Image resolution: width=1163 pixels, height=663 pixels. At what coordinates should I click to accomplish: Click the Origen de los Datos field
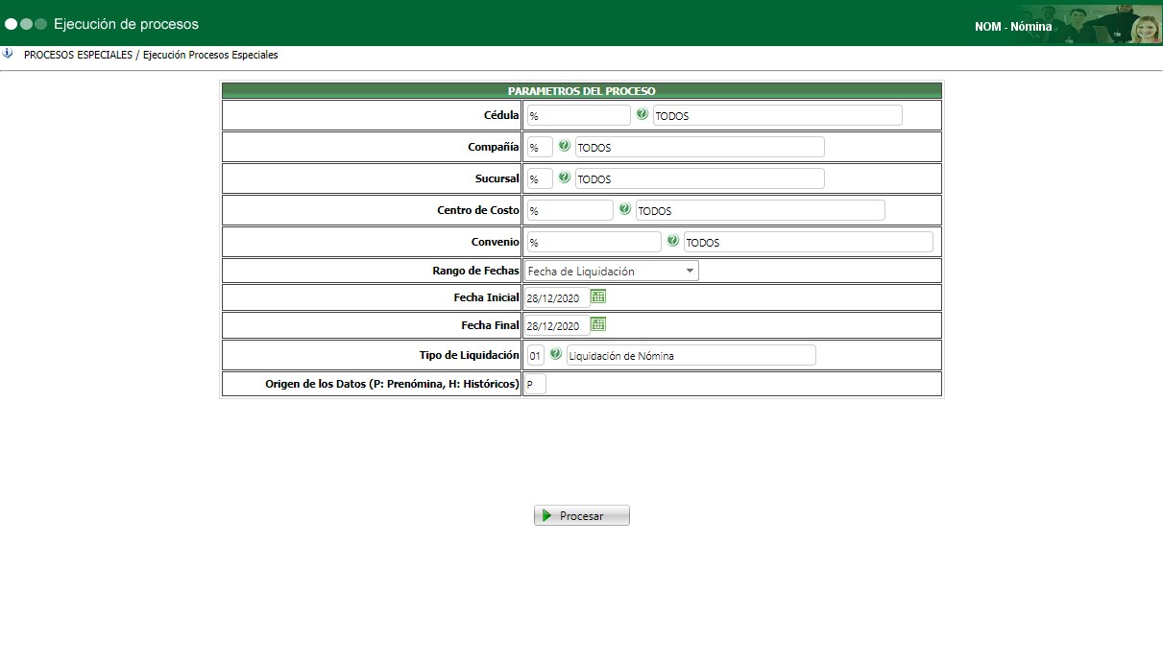pyautogui.click(x=536, y=384)
